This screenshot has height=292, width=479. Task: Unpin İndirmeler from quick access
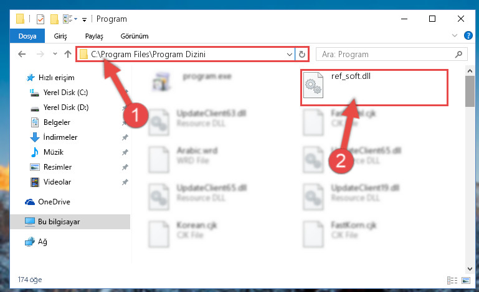[x=125, y=137]
